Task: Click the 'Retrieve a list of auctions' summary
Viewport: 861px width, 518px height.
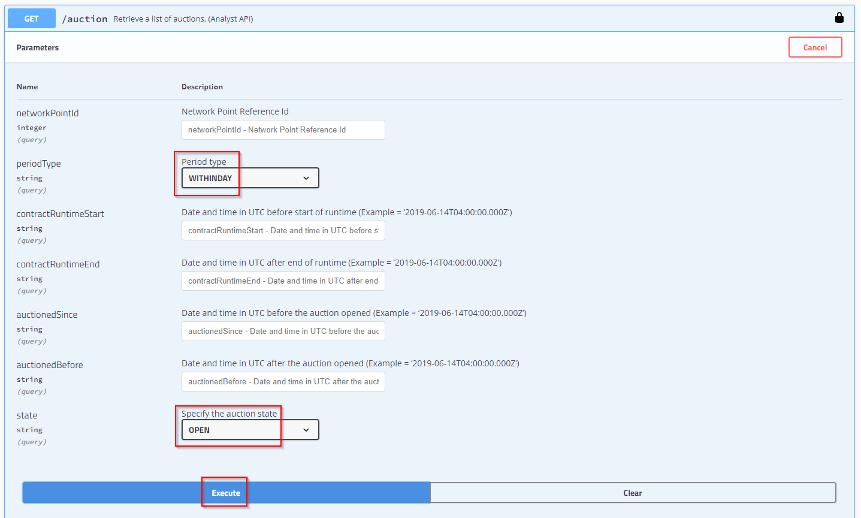Action: point(183,19)
